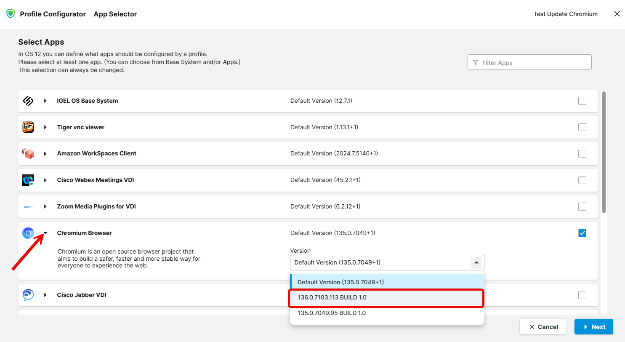The image size is (625, 342).
Task: Click the Cancel button
Action: [543, 326]
